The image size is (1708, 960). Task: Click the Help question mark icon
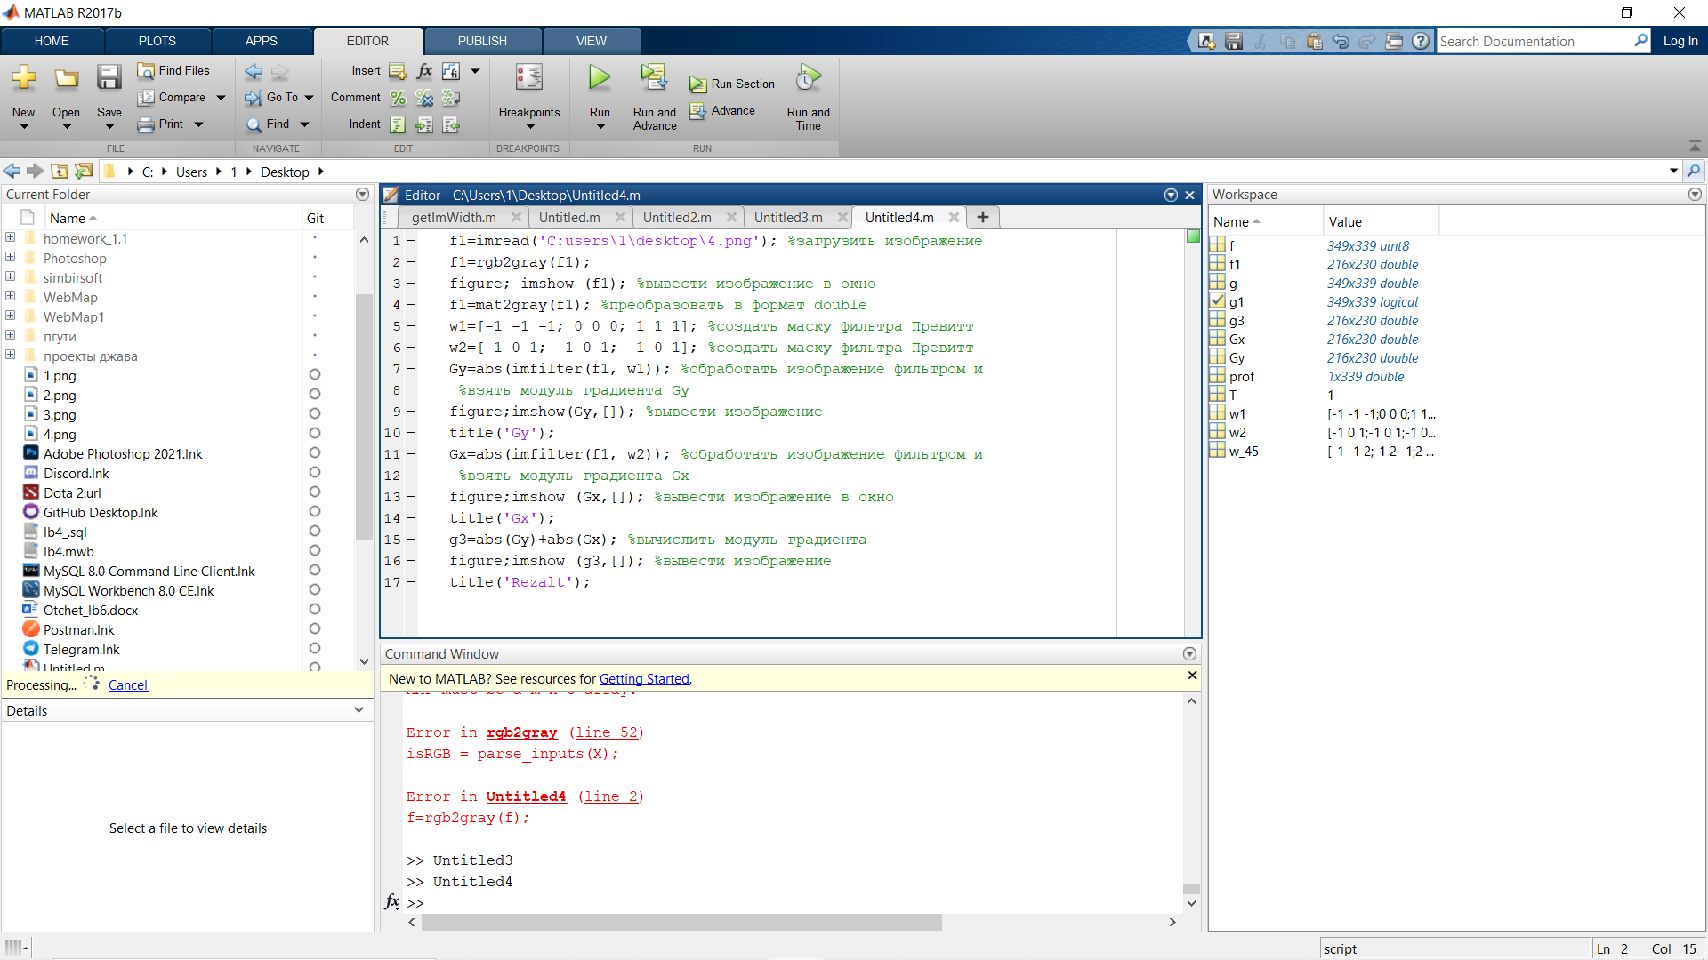point(1421,41)
